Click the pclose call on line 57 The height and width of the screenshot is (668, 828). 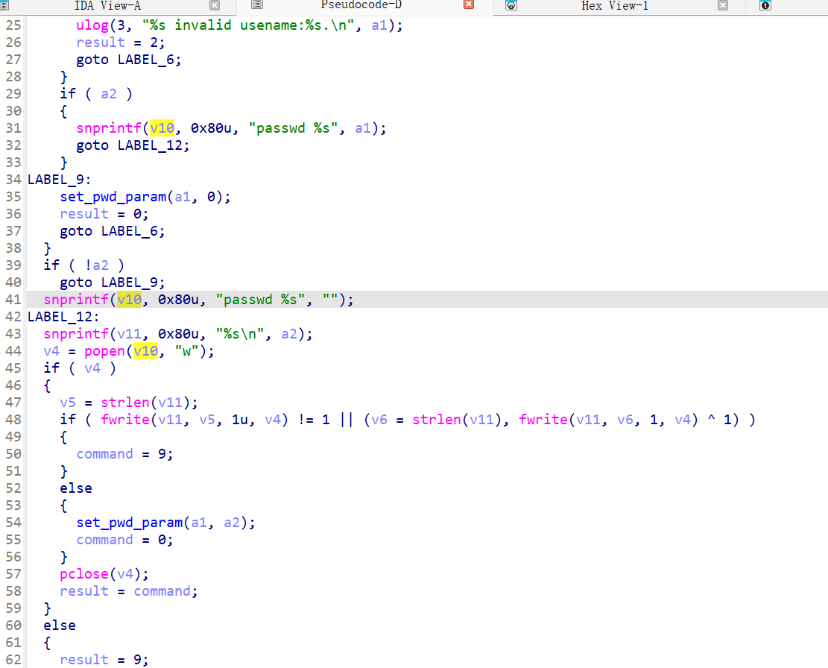click(83, 574)
